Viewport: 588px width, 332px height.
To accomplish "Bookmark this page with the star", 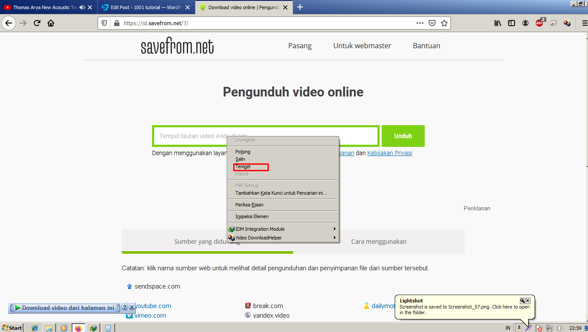I will pyautogui.click(x=444, y=23).
